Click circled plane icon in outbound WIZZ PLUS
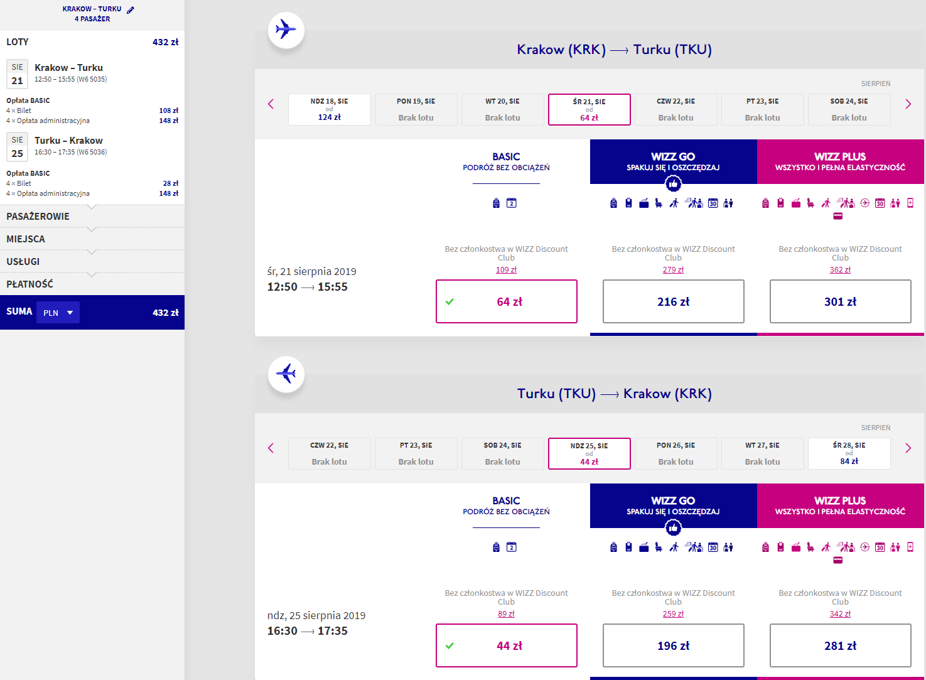The image size is (926, 680). pyautogui.click(x=865, y=203)
